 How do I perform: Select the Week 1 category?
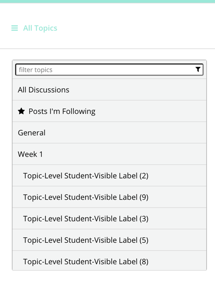click(109, 154)
